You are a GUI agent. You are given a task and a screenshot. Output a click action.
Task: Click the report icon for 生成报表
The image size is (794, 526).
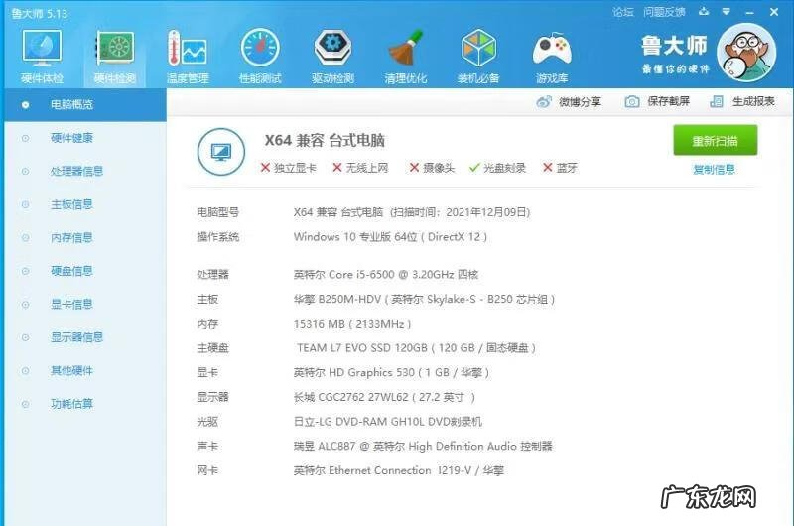click(717, 102)
